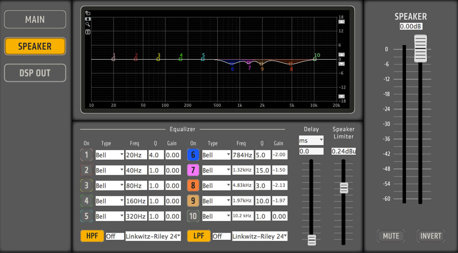Disable blue EQ band 6
Viewport: 458px width, 253px height.
tap(193, 155)
